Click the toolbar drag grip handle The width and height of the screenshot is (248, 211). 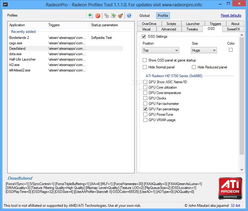click(86, 16)
